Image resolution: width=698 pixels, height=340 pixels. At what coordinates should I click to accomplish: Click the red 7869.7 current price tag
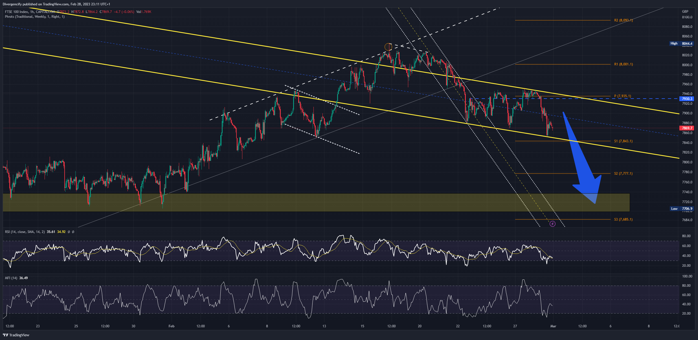click(x=687, y=128)
